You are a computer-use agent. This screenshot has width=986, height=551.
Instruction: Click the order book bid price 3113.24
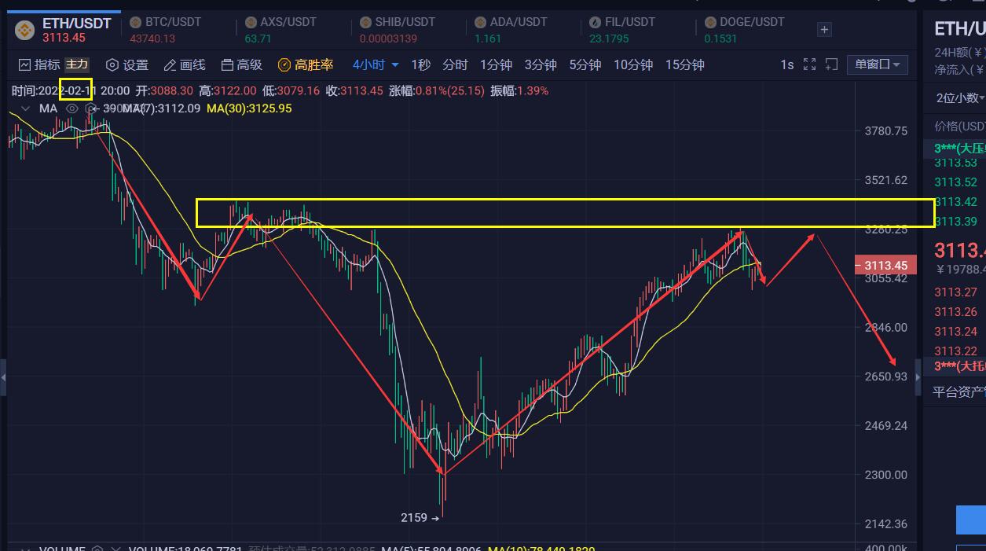coord(955,332)
